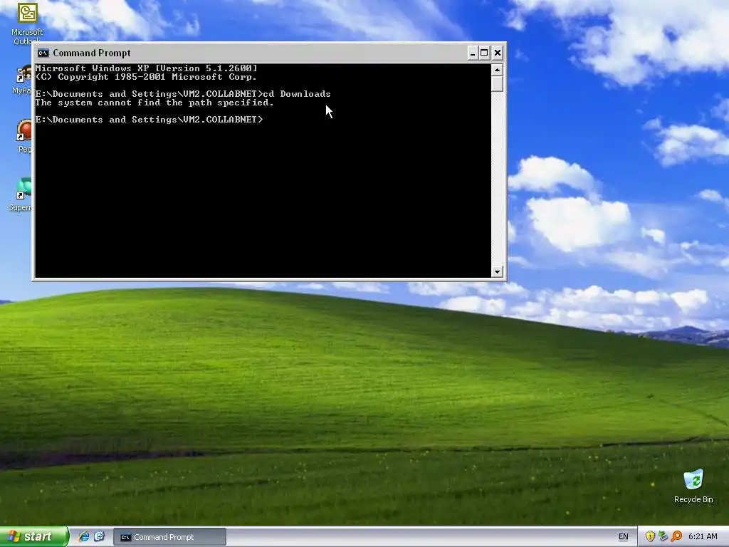Click the Copyright 1985-2001 Microsoft line
Image resolution: width=729 pixels, height=547 pixels.
point(146,77)
